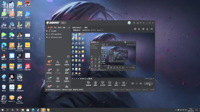Screen dimensions: 200x112
Task: Open WeGame desktop shortcut
Action: 20,36
